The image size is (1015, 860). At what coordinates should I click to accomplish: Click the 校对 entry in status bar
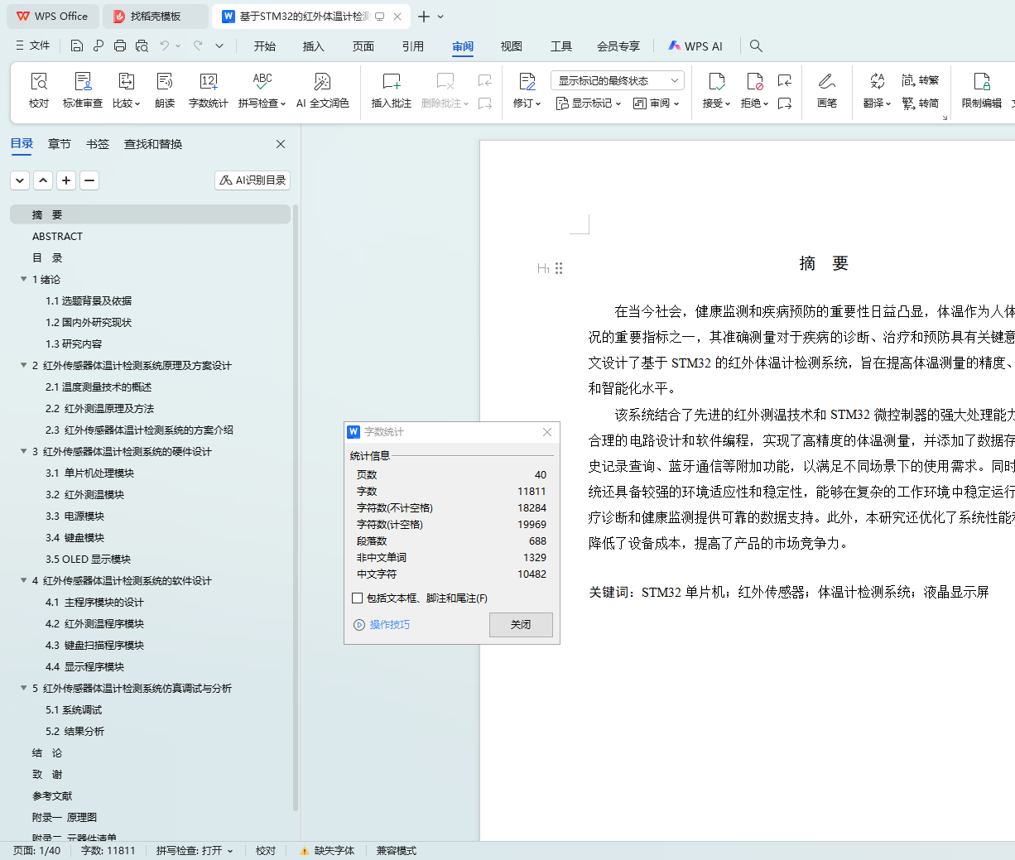click(x=266, y=850)
